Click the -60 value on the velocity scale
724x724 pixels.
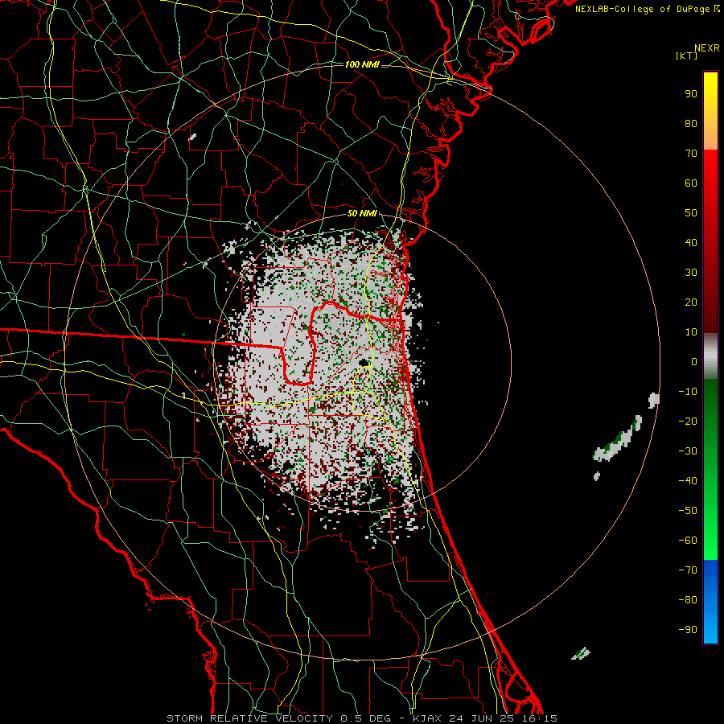click(688, 541)
